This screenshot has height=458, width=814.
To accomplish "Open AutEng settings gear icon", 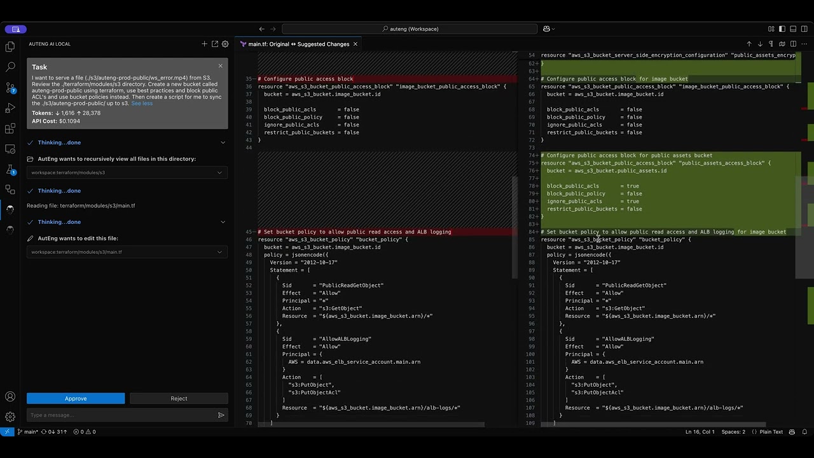I will [224, 44].
